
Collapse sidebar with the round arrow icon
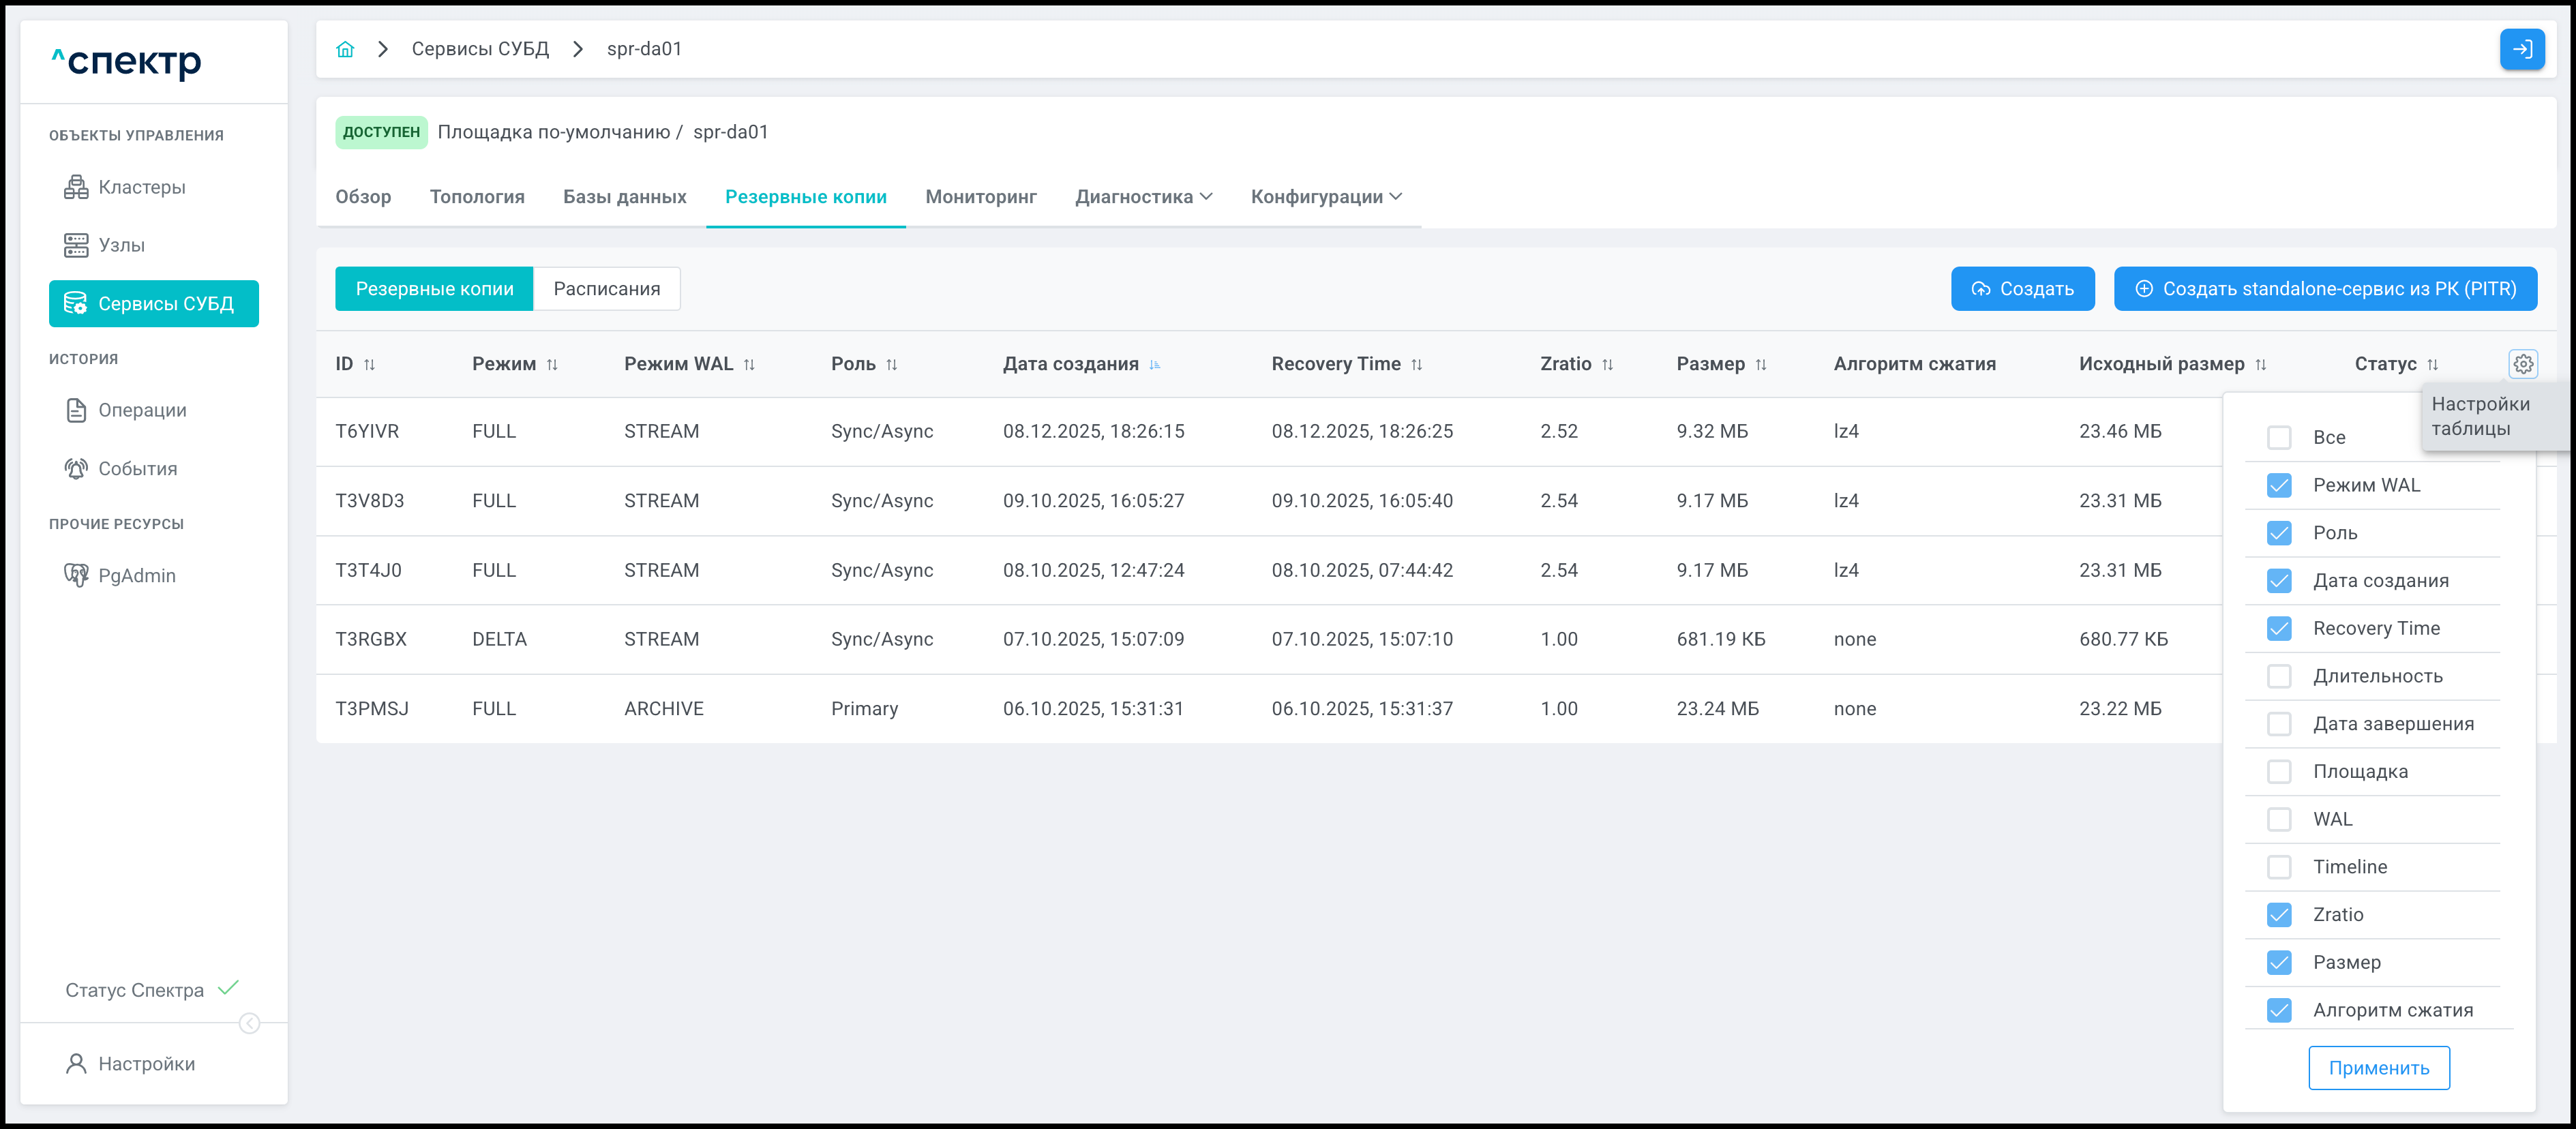pyautogui.click(x=250, y=1023)
